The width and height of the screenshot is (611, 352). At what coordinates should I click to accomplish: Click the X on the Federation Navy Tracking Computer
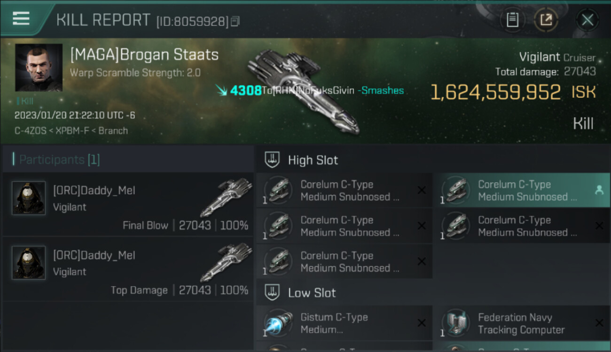click(x=599, y=323)
